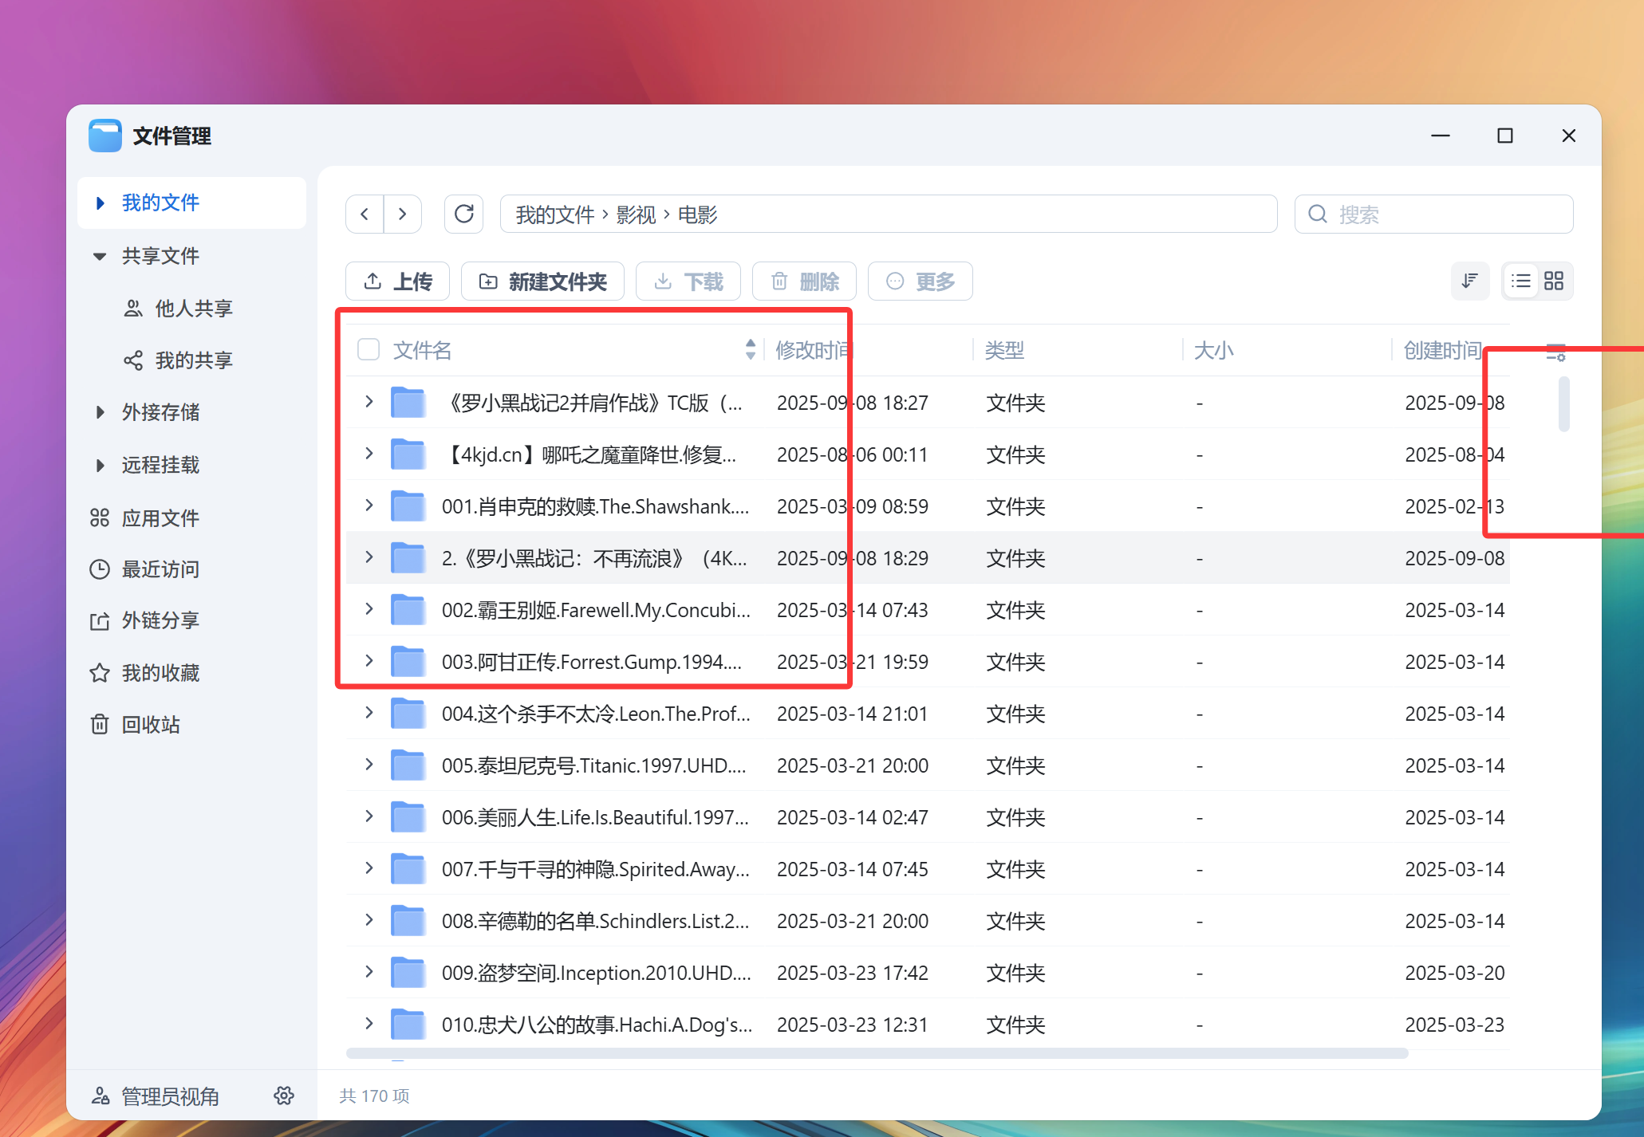This screenshot has width=1644, height=1137.
Task: Click New Folder (新建文件夹) button
Action: [x=542, y=281]
